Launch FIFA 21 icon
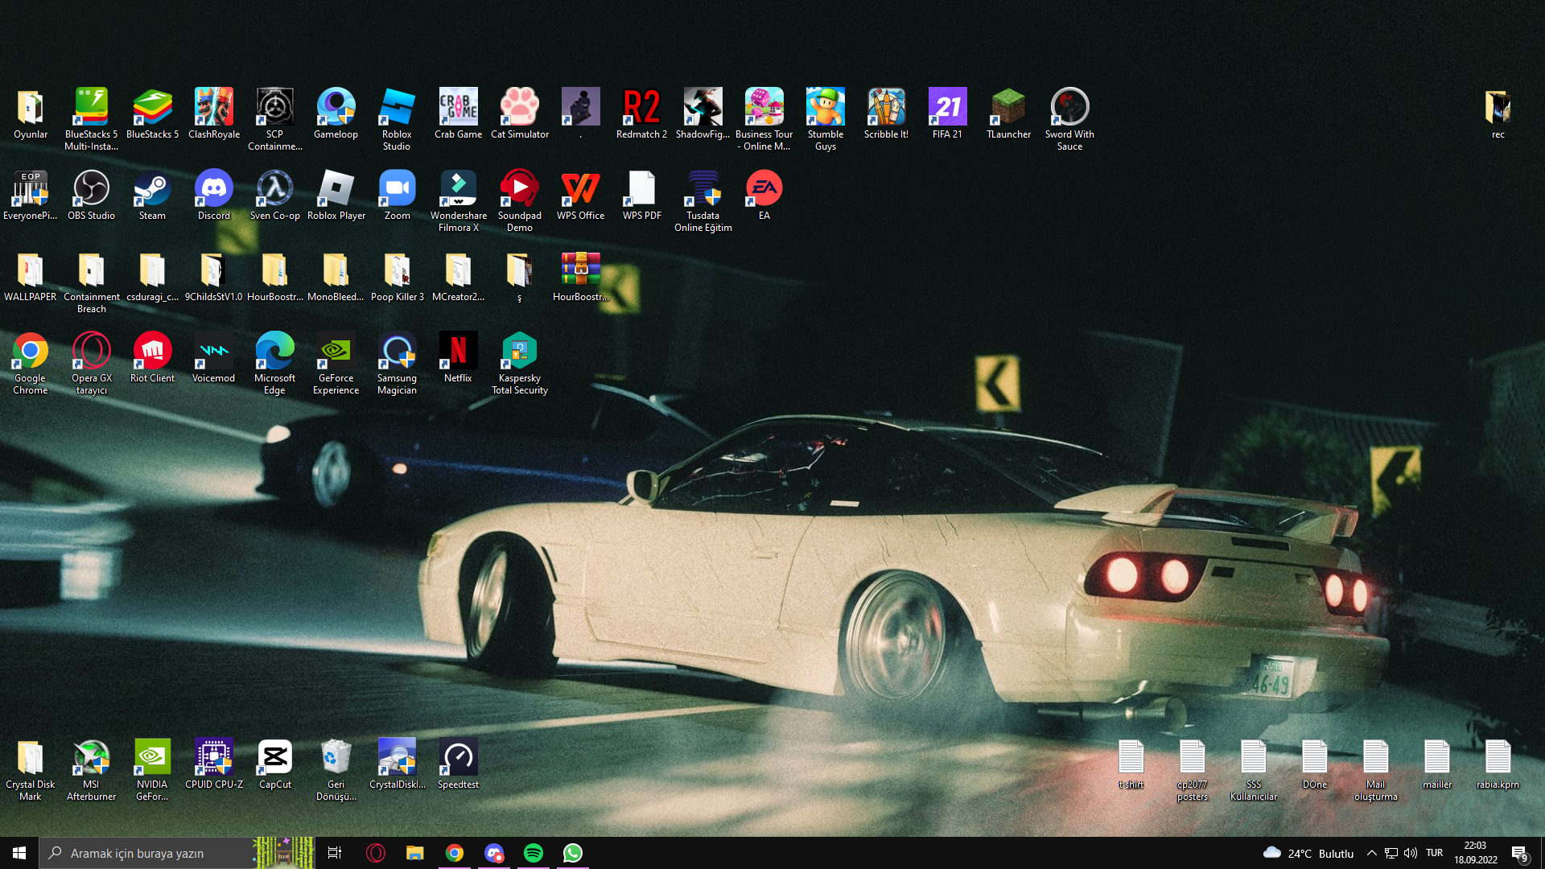Viewport: 1545px width, 869px height. tap(947, 113)
